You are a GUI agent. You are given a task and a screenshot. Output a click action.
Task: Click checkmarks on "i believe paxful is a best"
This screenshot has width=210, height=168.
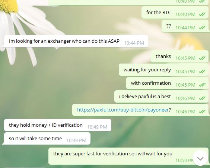pyautogui.click(x=202, y=98)
